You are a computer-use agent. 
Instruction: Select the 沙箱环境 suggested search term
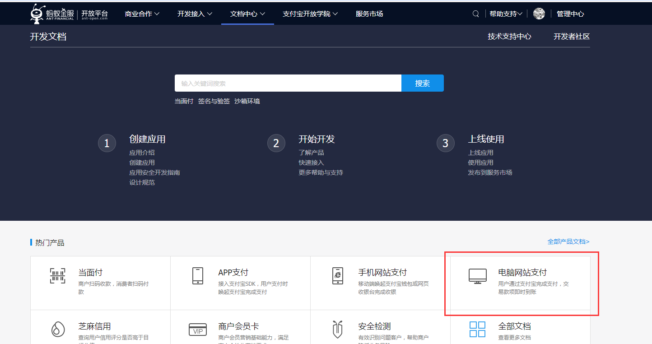click(247, 101)
